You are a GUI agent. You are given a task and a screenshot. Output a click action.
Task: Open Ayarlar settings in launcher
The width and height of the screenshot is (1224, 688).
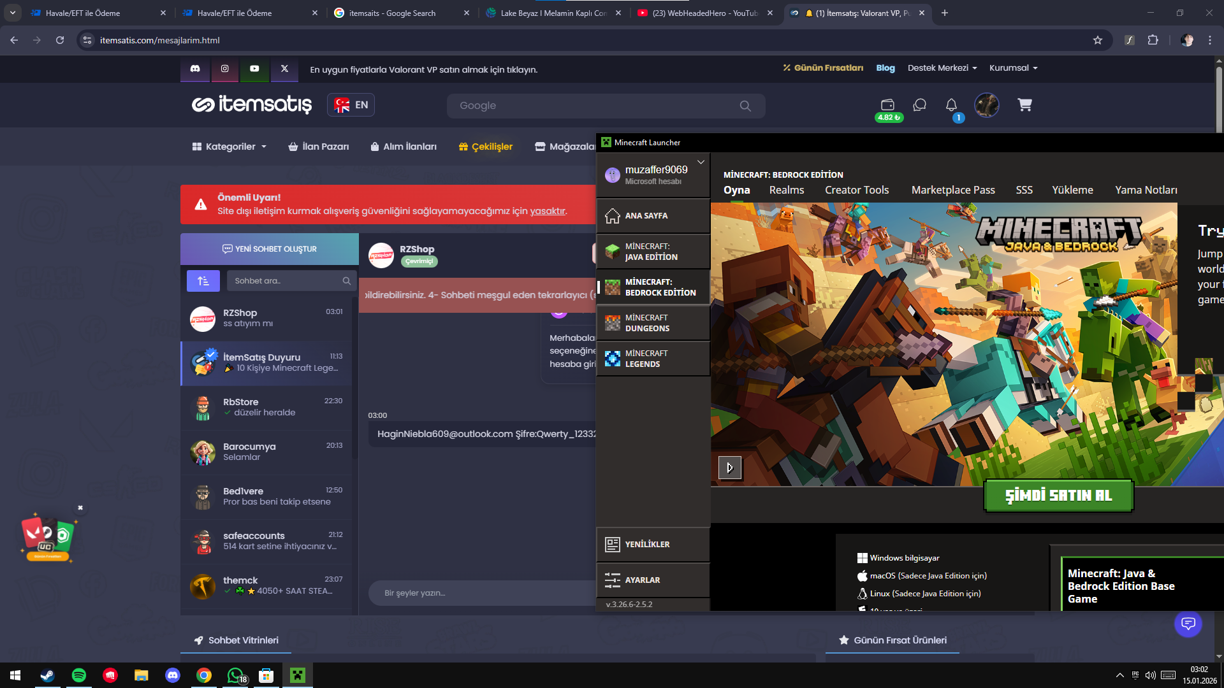coord(653,580)
